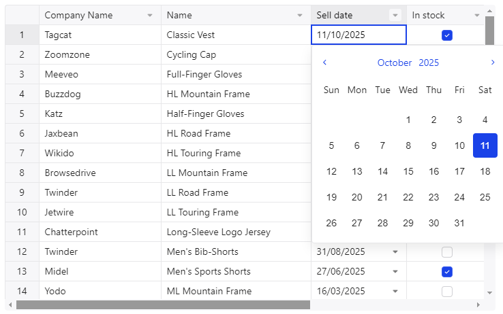Open date dropdown for 31/08/2025 cell
The image size is (503, 314).
(395, 252)
